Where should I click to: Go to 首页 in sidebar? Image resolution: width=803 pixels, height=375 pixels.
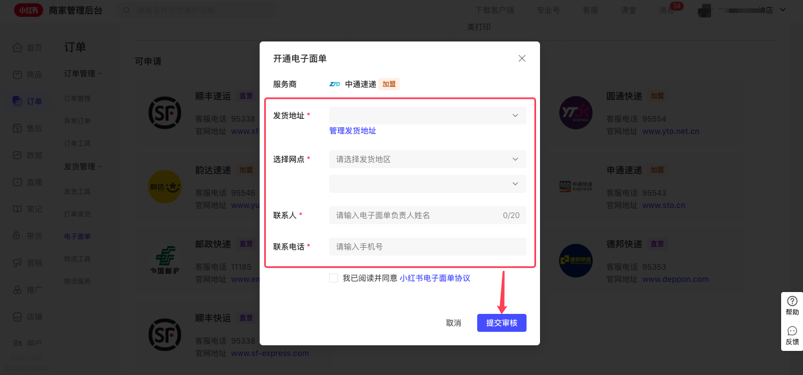tap(28, 48)
